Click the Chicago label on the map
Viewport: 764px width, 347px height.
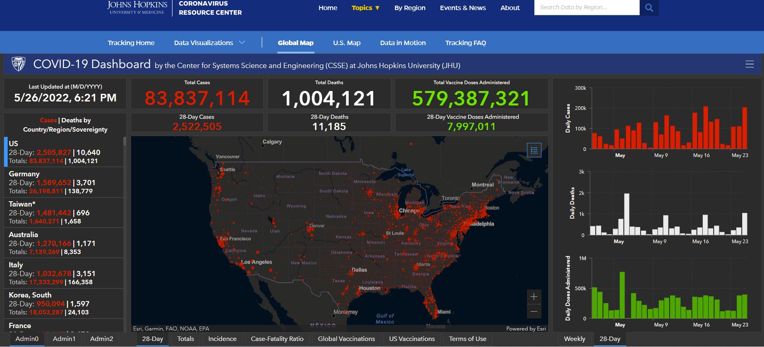pos(409,211)
